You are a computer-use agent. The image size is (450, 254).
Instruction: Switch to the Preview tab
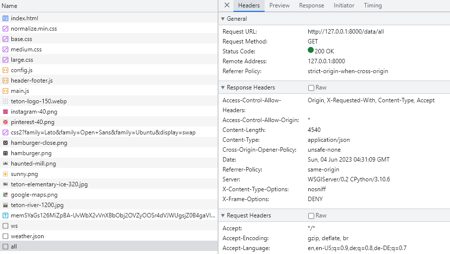(x=280, y=5)
